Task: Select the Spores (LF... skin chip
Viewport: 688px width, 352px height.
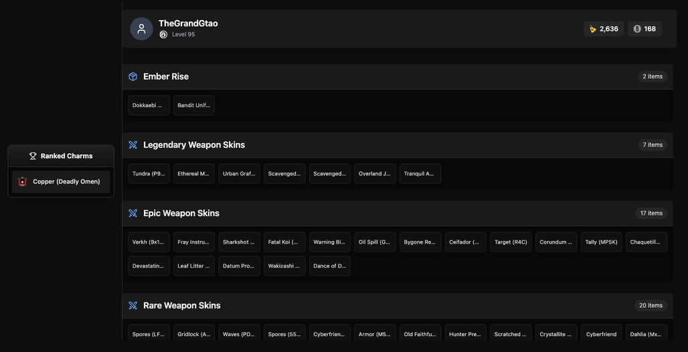Action: tap(149, 333)
